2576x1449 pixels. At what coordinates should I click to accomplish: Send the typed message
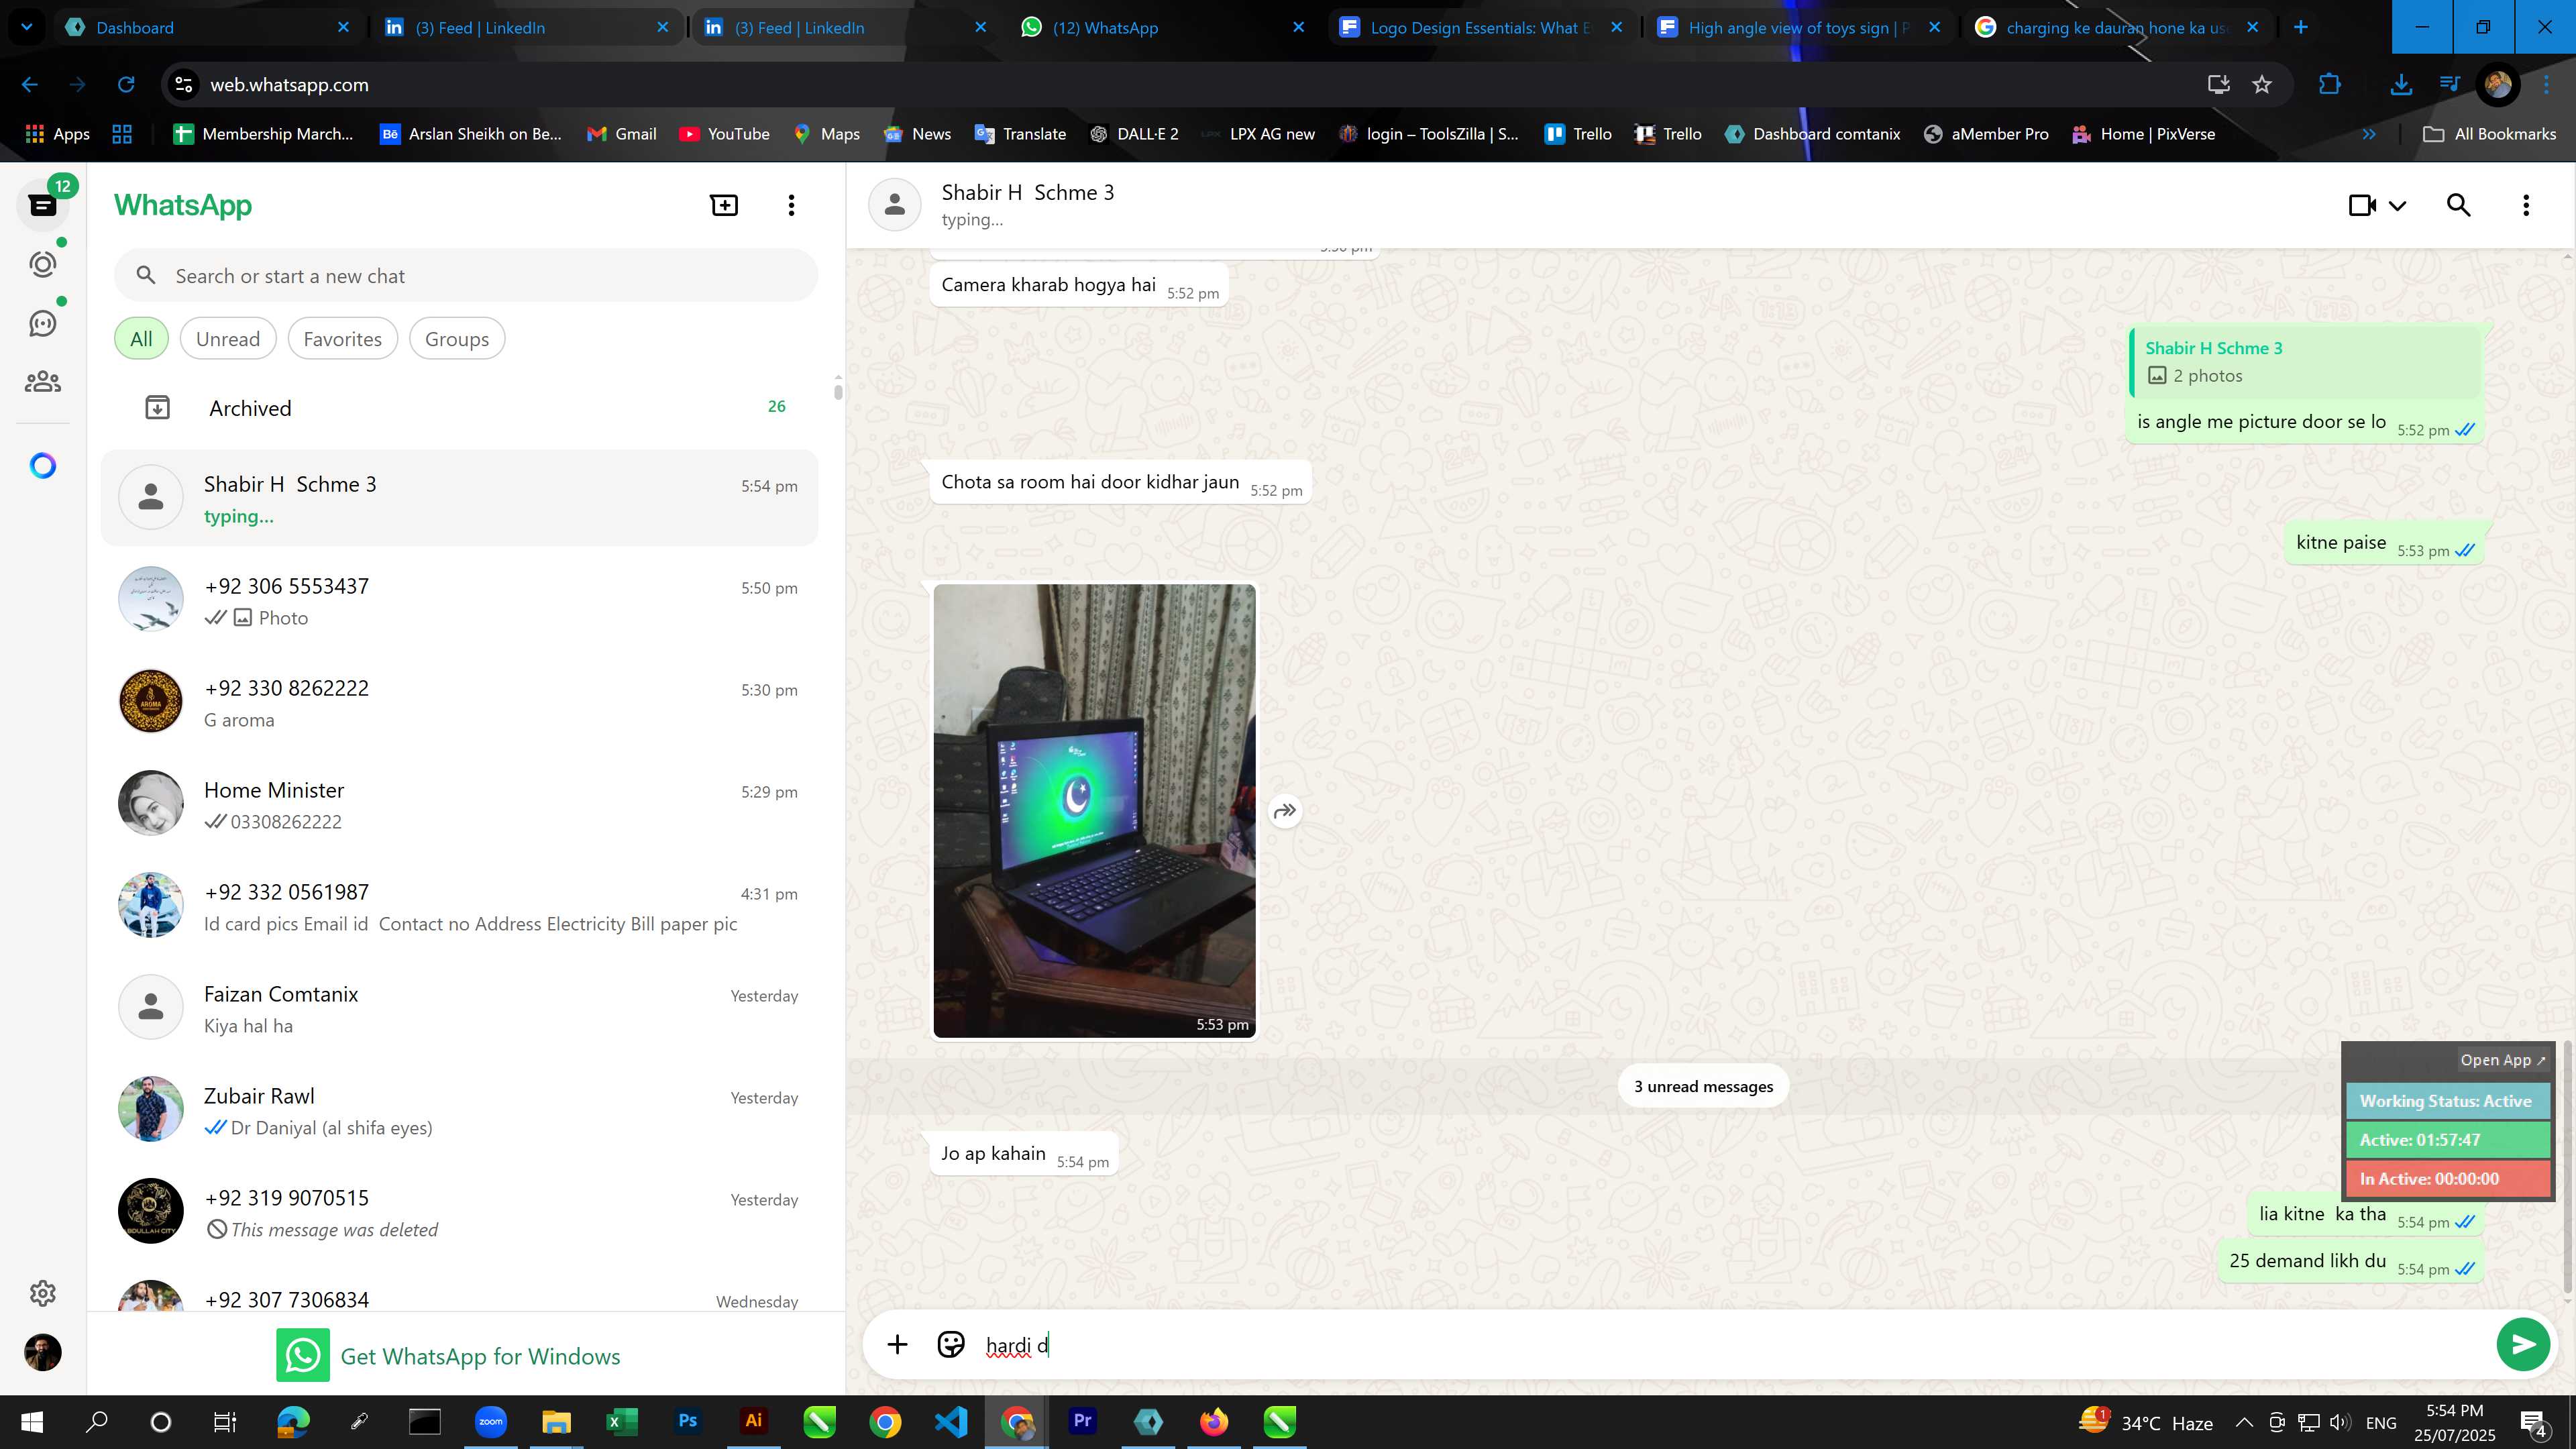(2522, 1344)
